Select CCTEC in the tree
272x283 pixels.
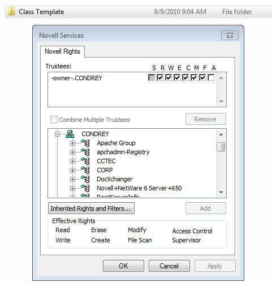tap(106, 161)
